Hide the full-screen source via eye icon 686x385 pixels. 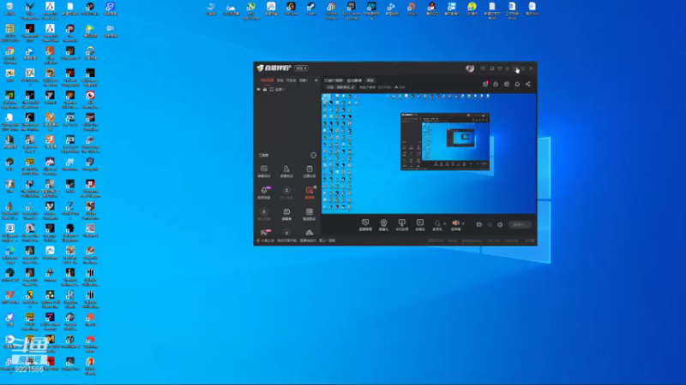(258, 90)
